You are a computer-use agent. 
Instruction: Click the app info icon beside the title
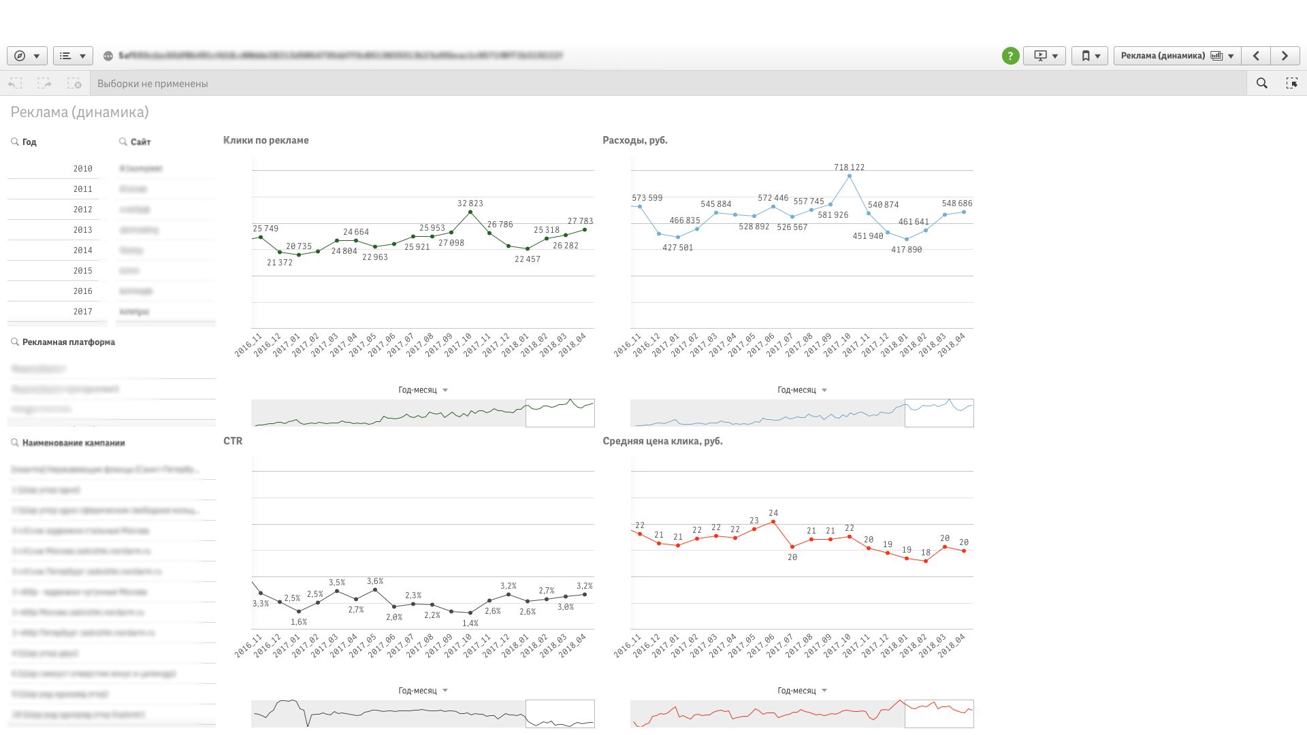coord(108,56)
